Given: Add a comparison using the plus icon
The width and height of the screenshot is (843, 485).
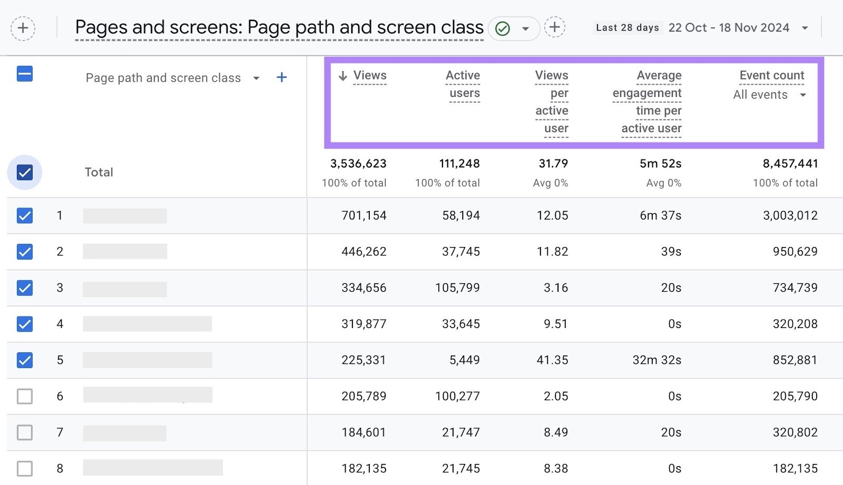Looking at the screenshot, I should [x=23, y=28].
